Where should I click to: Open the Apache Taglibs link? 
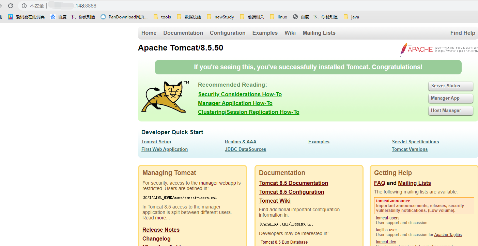[x=448, y=235]
